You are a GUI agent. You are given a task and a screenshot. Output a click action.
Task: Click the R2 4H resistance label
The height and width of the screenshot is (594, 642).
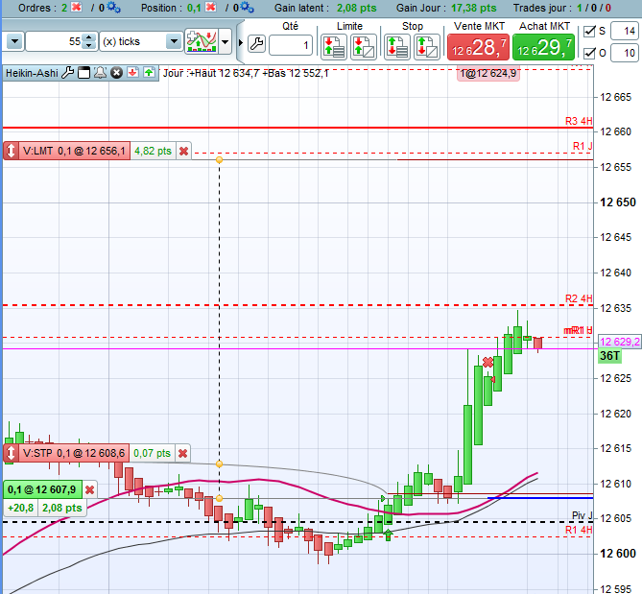(x=579, y=298)
